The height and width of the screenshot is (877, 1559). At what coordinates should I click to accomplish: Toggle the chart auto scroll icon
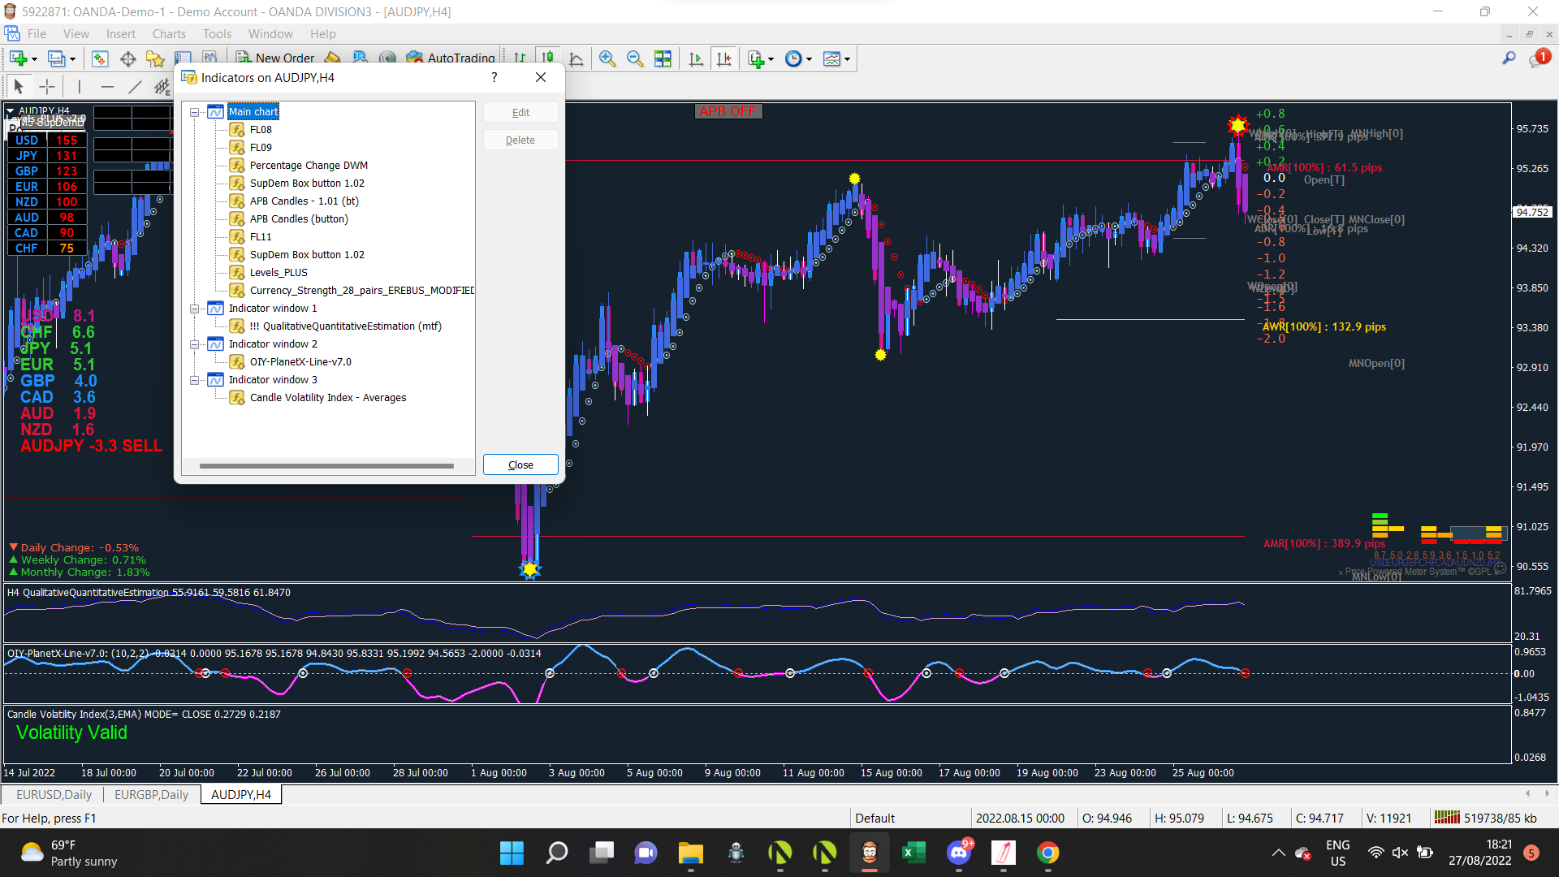(x=696, y=58)
